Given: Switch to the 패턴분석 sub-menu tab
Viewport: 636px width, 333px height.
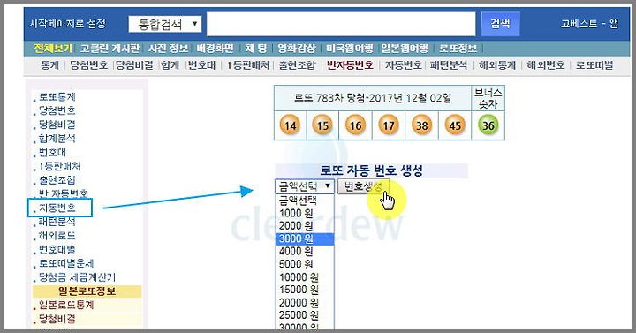Looking at the screenshot, I should (x=449, y=65).
